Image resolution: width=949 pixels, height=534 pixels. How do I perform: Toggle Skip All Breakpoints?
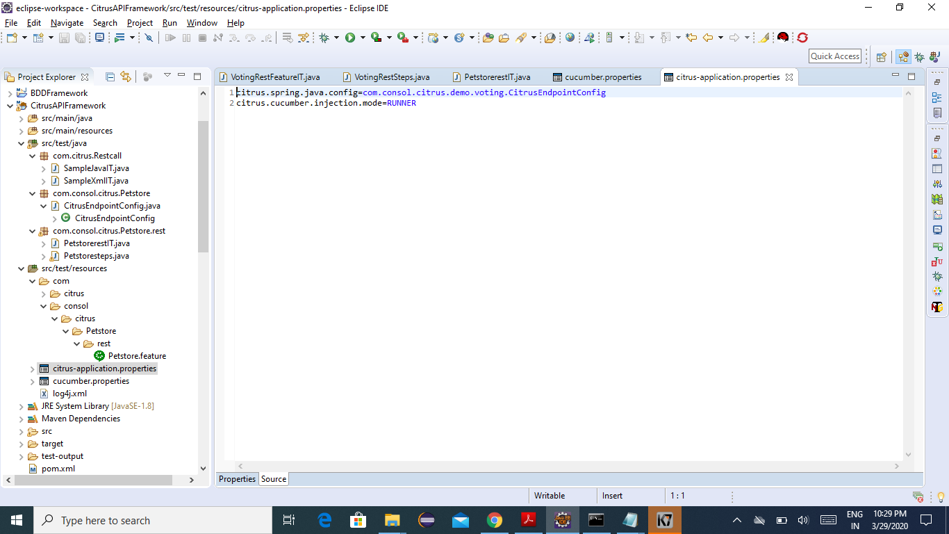point(149,38)
